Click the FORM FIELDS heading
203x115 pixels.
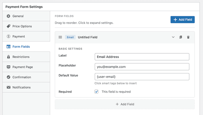coord(64,16)
